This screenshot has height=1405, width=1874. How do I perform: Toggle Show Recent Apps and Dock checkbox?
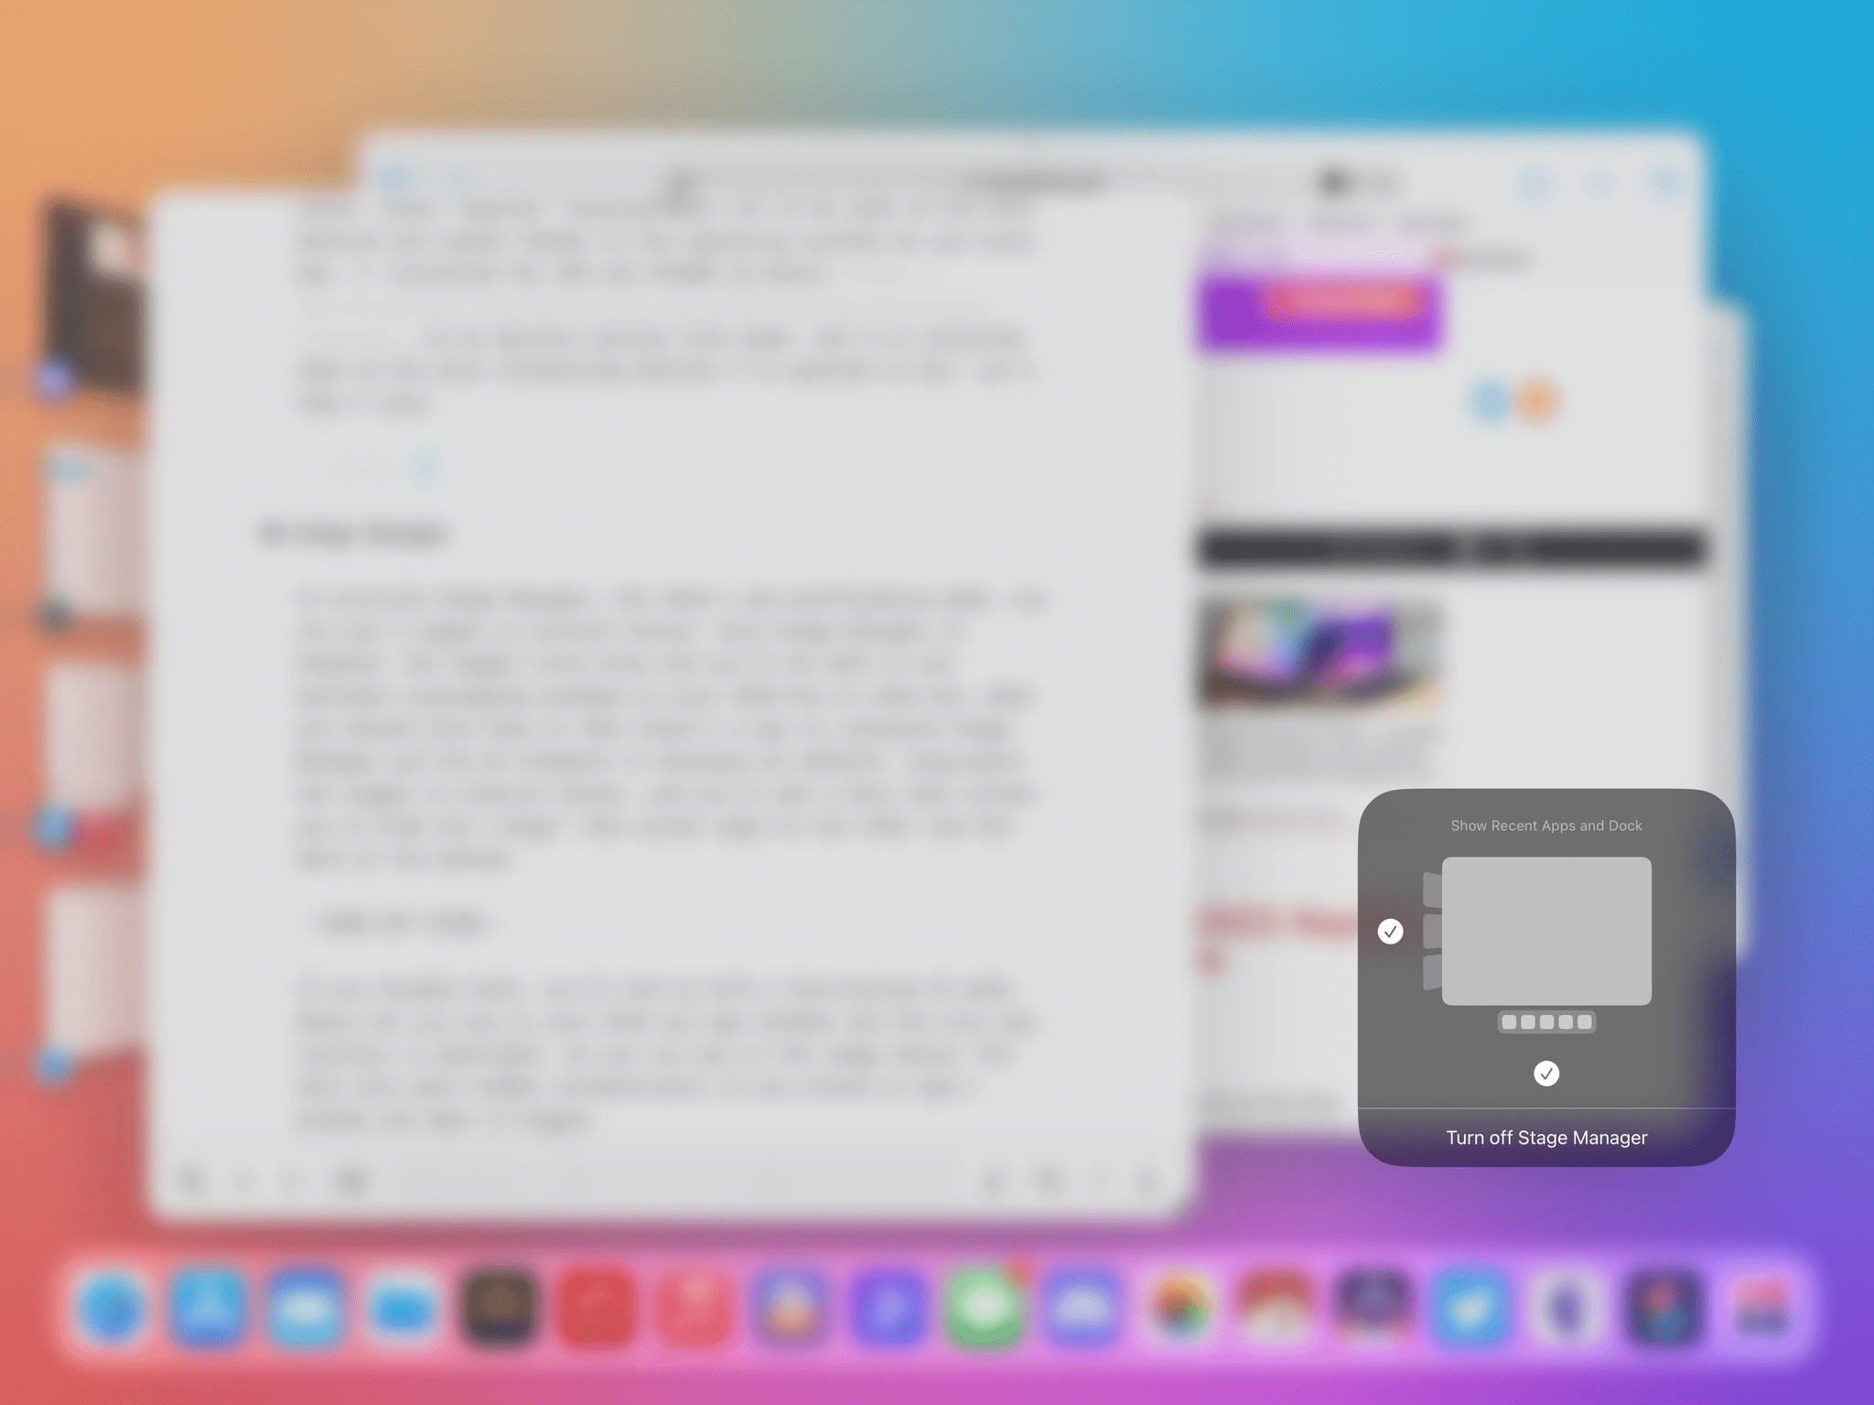tap(1388, 930)
